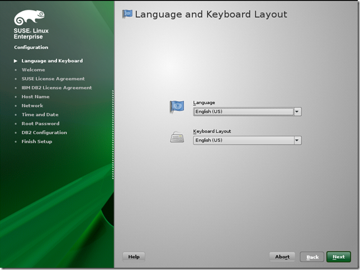Click the Help button
This screenshot has width=360, height=270.
tap(134, 257)
